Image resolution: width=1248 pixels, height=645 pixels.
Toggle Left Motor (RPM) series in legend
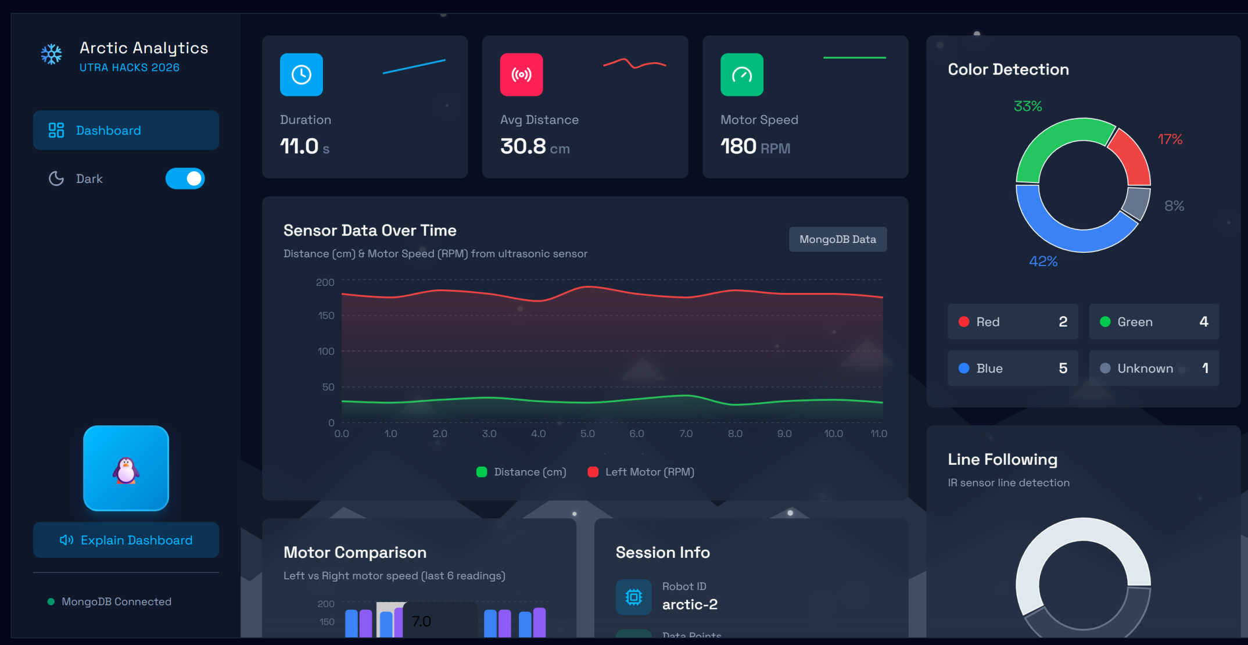[641, 472]
